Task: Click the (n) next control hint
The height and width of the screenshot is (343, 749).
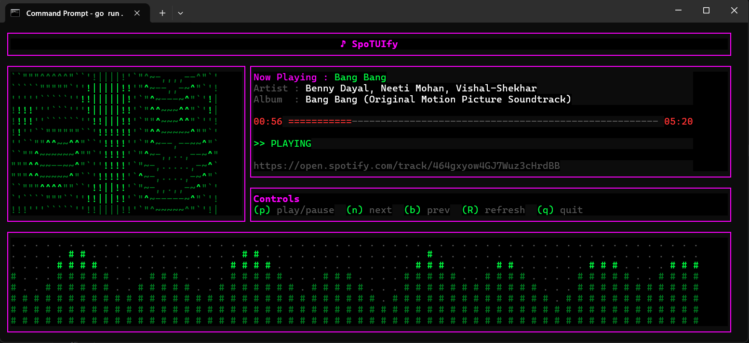Action: coord(369,210)
